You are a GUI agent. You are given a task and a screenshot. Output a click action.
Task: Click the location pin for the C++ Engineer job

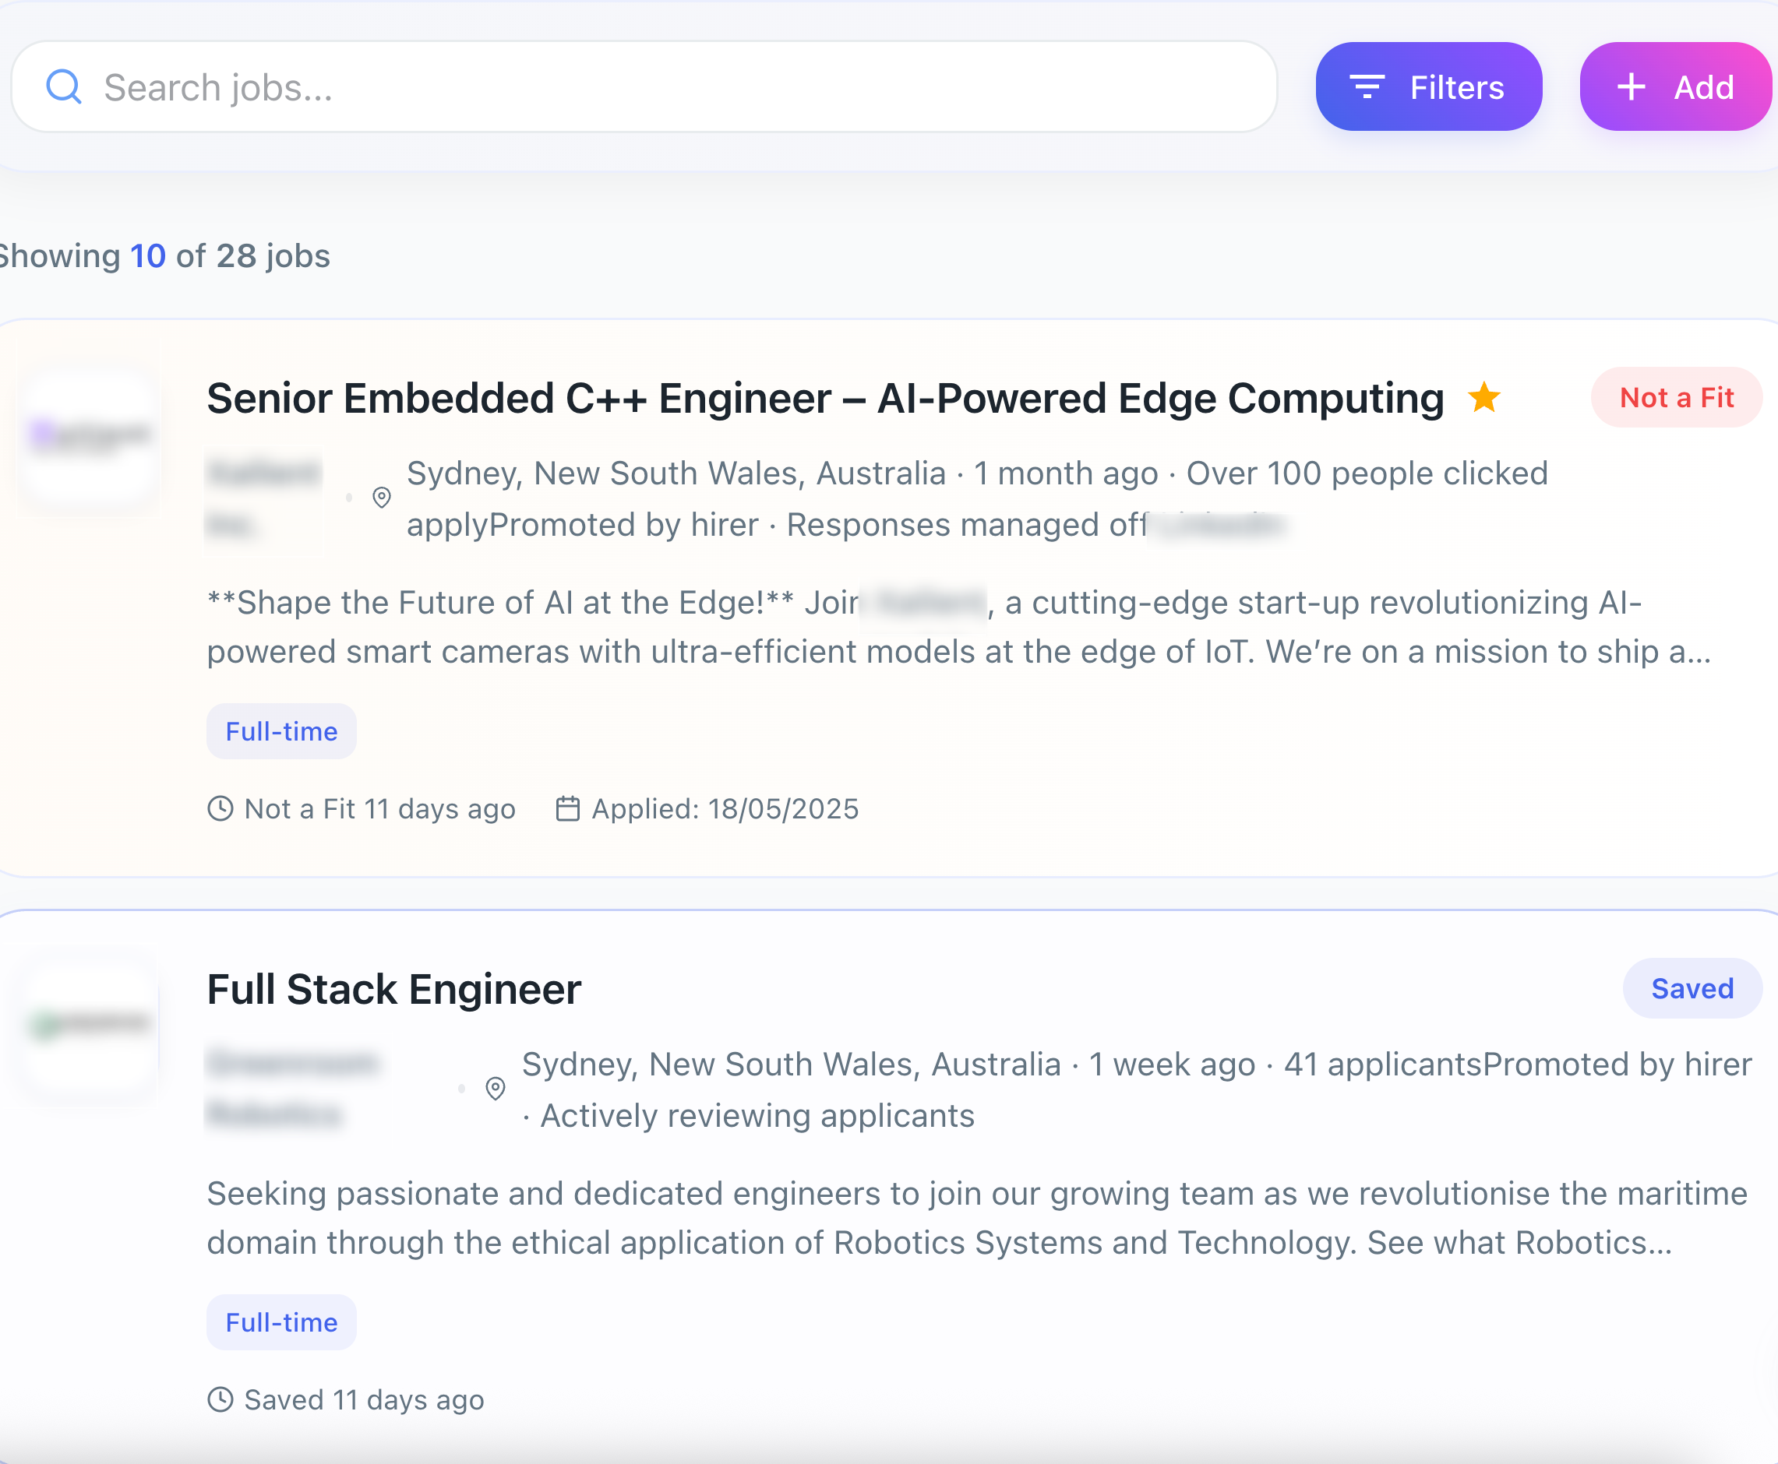click(382, 498)
